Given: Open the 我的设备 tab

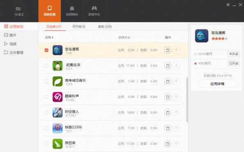Looking at the screenshot, I should point(50,11).
